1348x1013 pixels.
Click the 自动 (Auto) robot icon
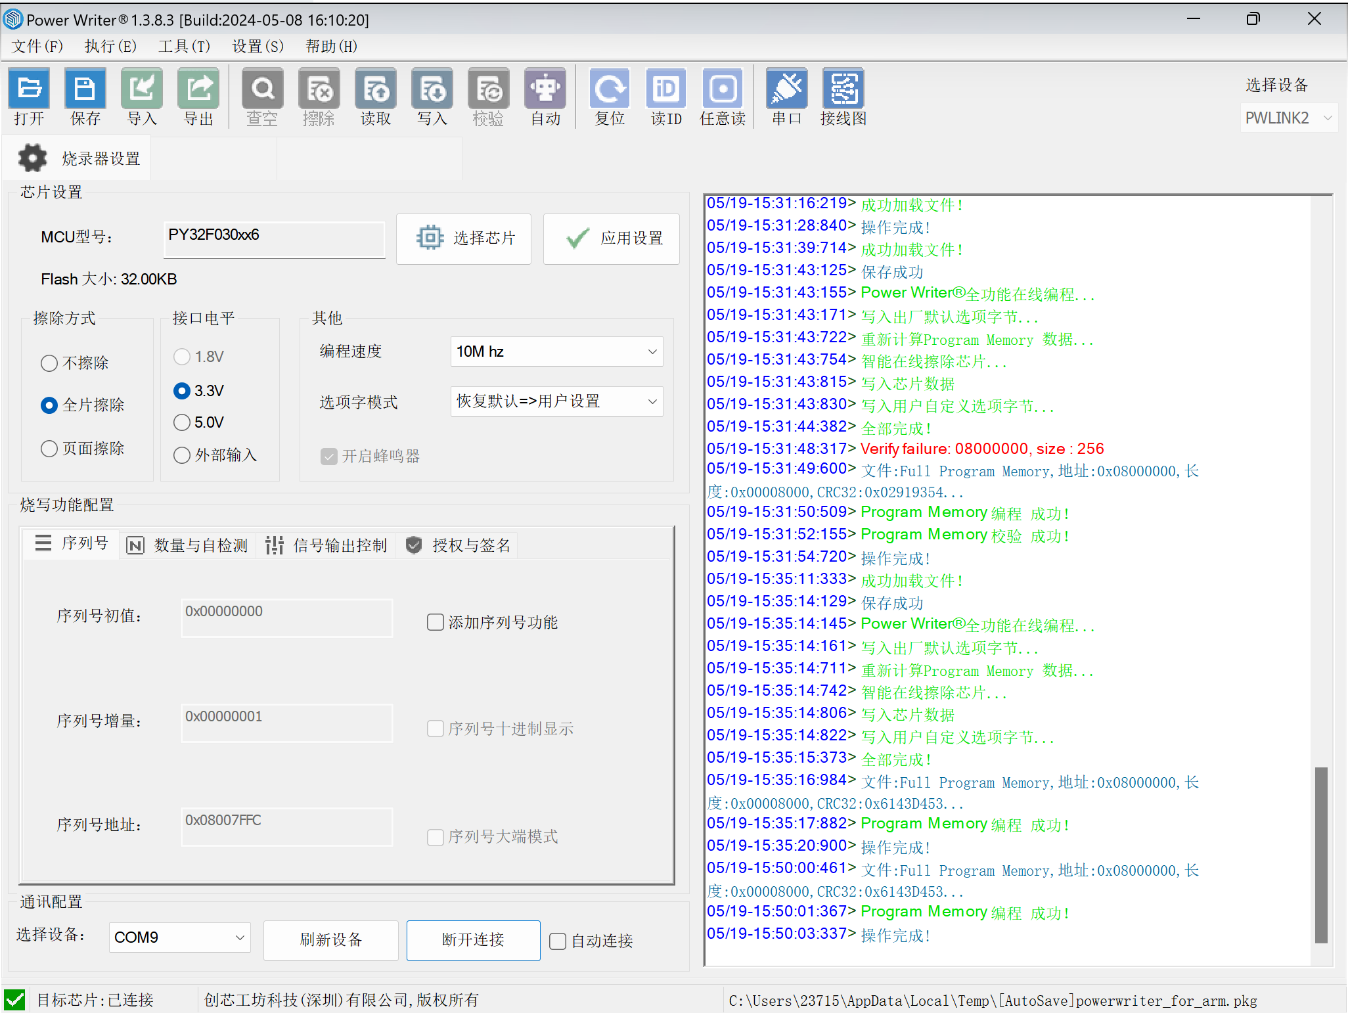click(x=545, y=89)
